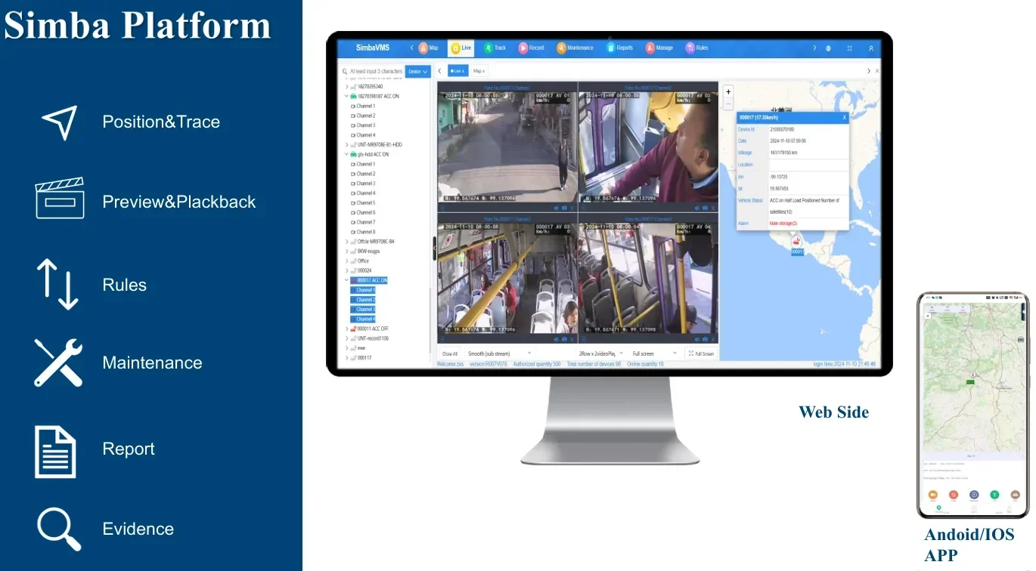Open the user account icon in header
Viewport: 1036px width, 571px height.
pyautogui.click(x=871, y=48)
